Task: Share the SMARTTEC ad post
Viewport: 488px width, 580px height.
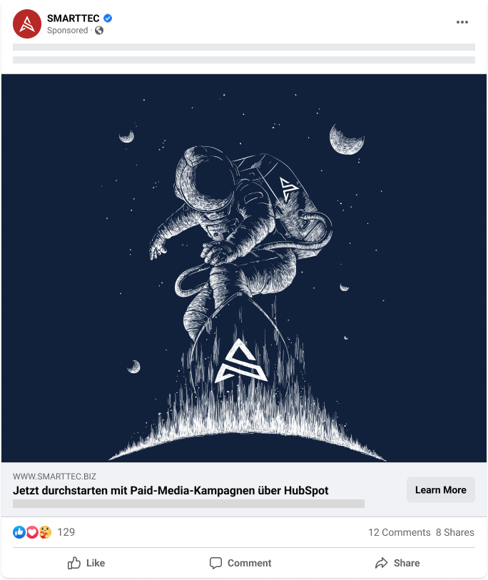Action: 397,563
